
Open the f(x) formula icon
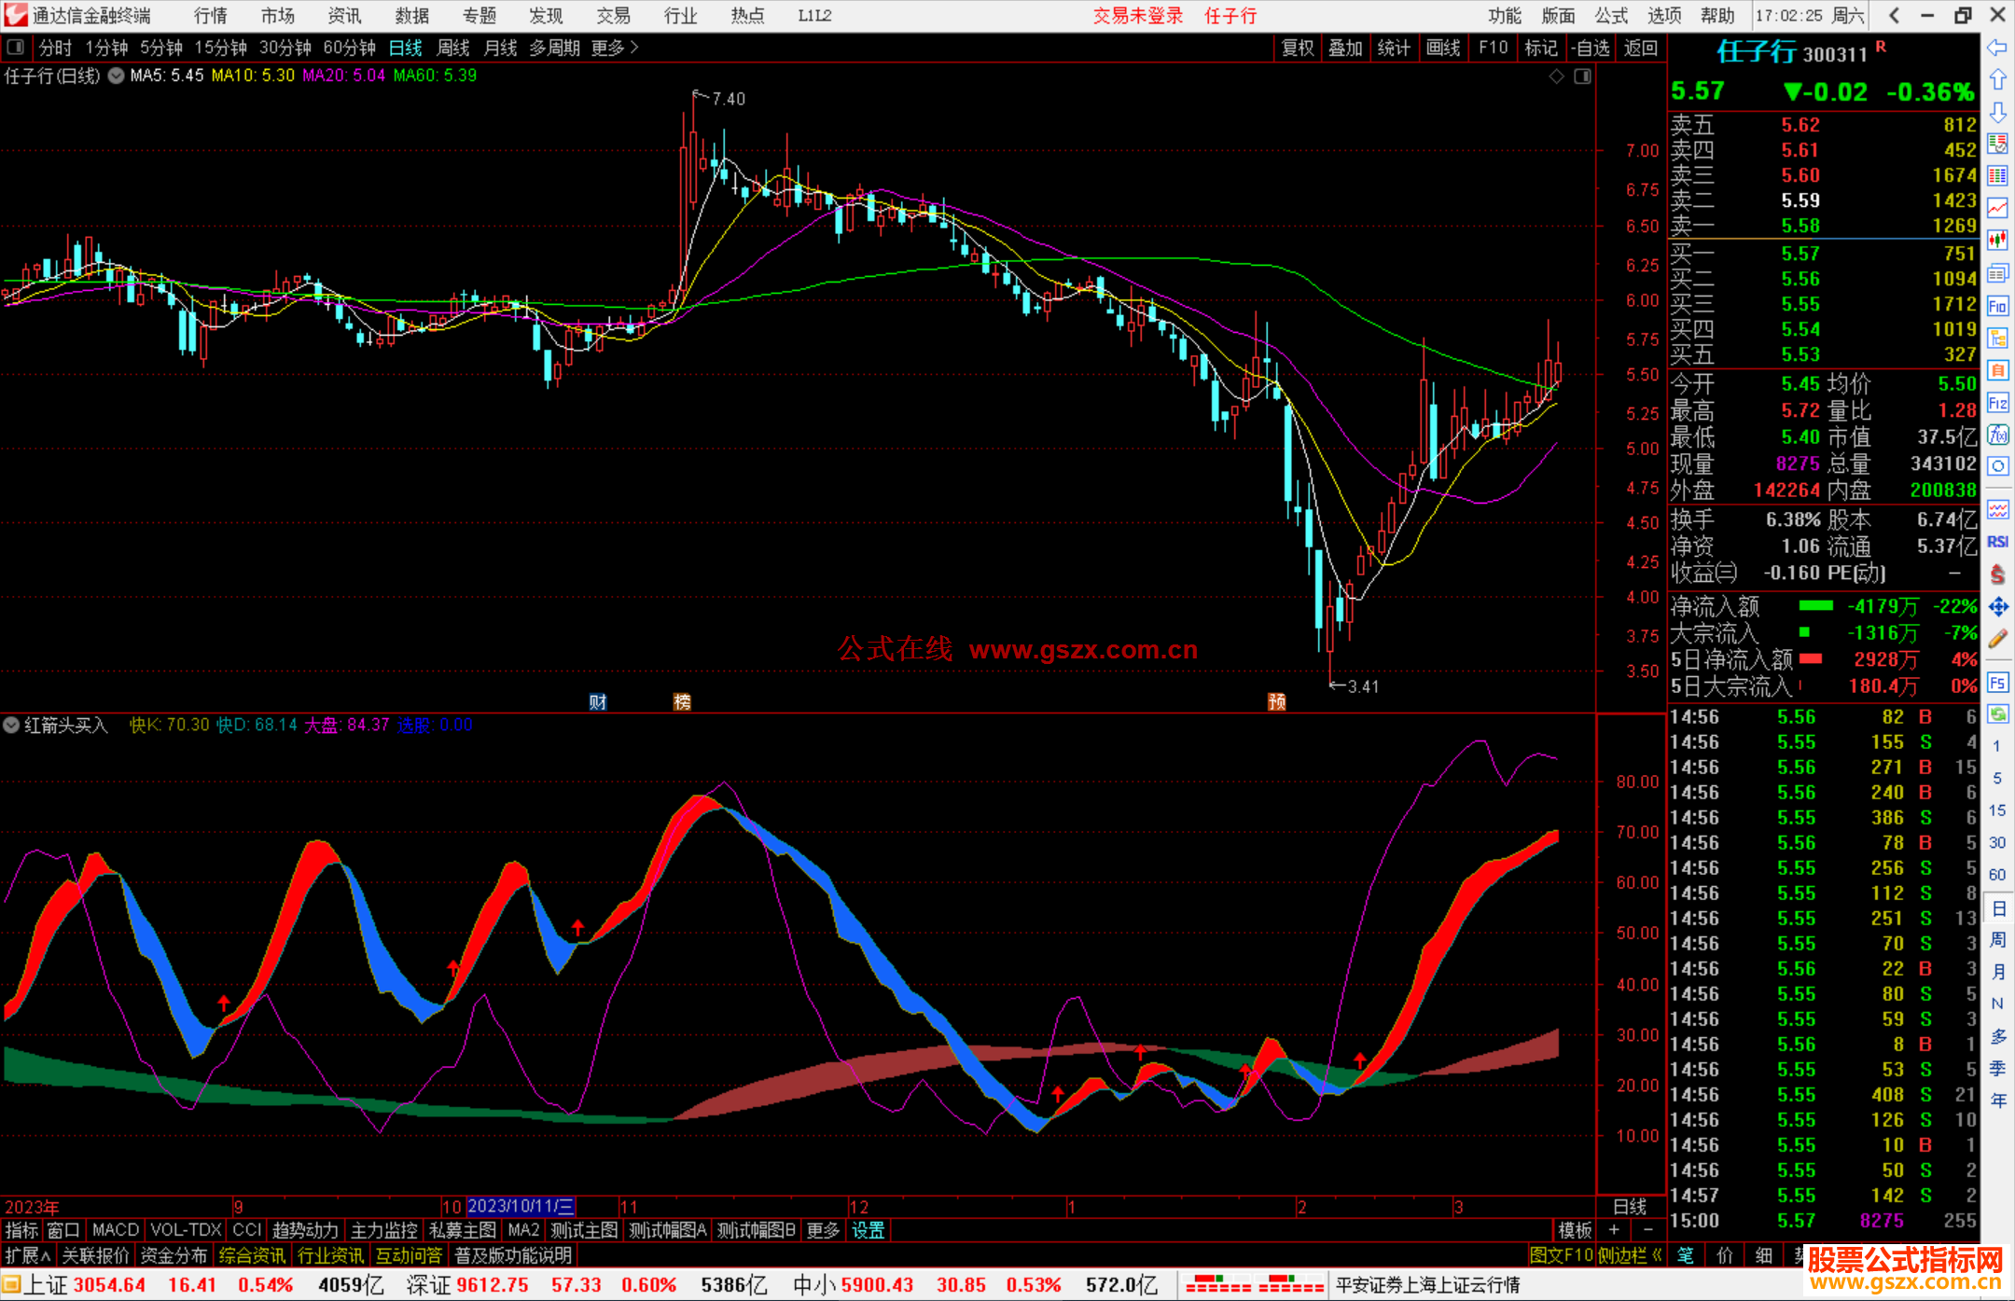coord(1997,435)
